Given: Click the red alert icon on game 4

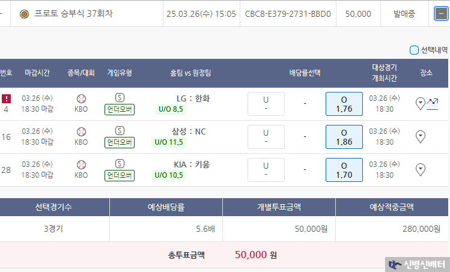Looking at the screenshot, I should (6, 98).
